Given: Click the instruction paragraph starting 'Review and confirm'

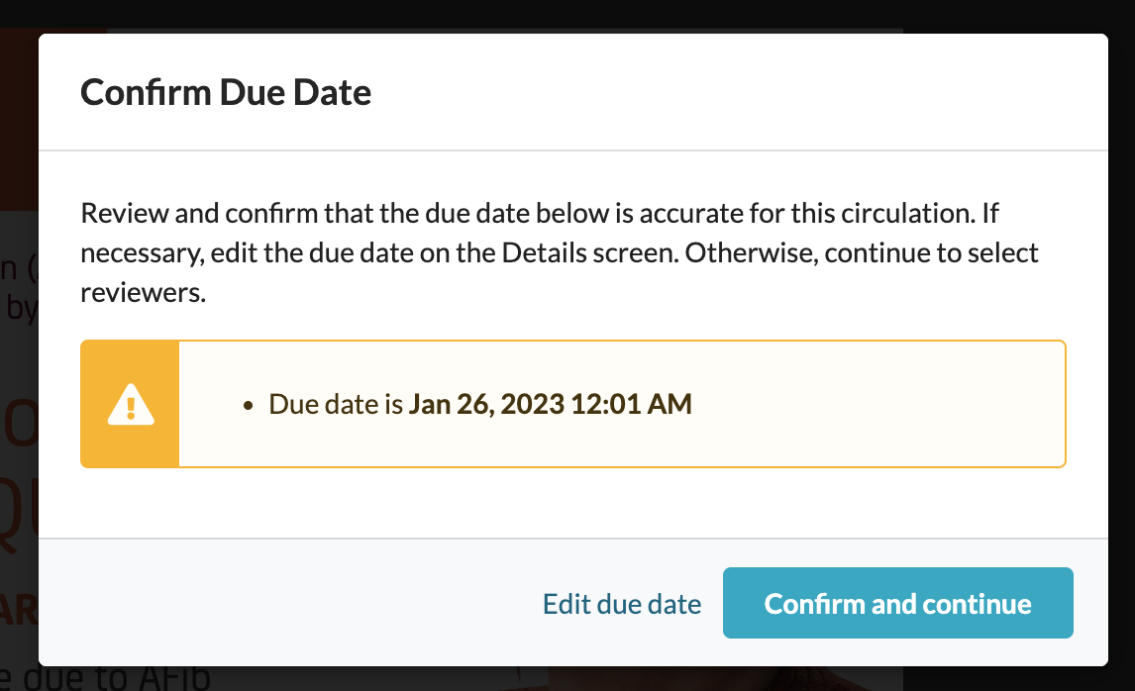Looking at the screenshot, I should click(x=559, y=252).
